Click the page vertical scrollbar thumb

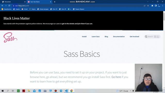pos(164,17)
